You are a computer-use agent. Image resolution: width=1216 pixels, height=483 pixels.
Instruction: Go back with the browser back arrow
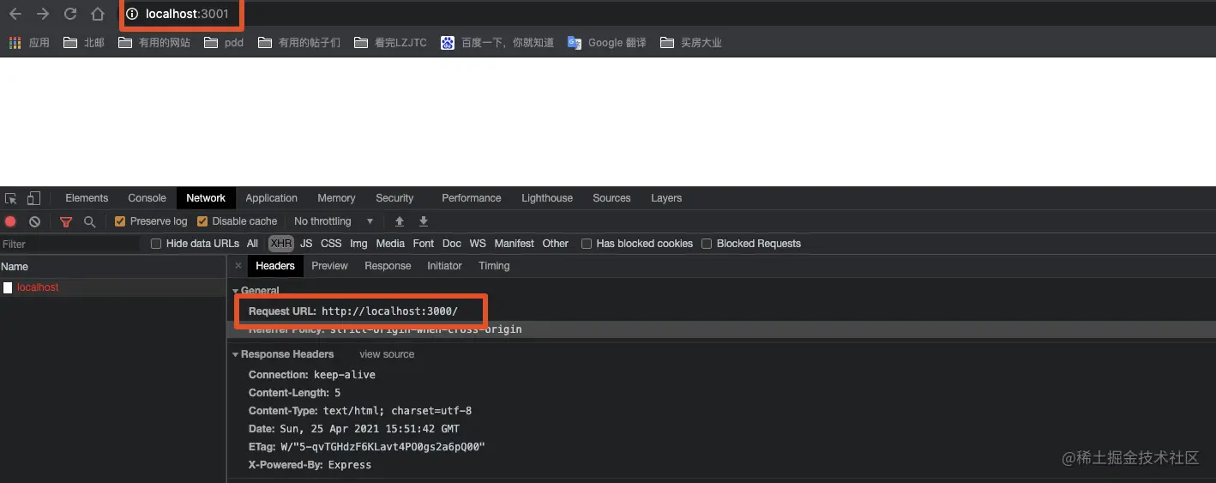click(x=15, y=14)
